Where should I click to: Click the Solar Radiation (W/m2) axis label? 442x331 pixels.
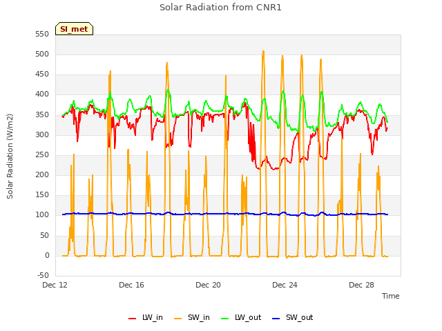click(10, 157)
